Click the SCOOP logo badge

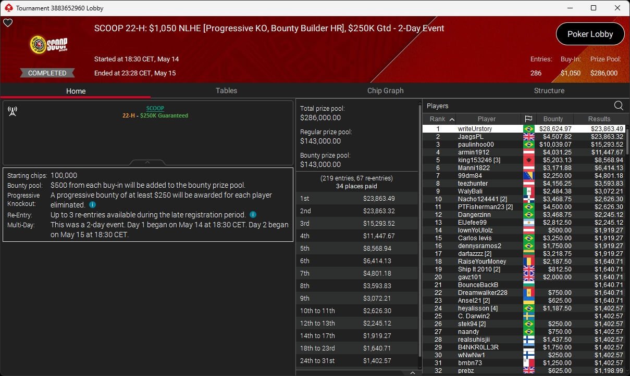[x=48, y=45]
